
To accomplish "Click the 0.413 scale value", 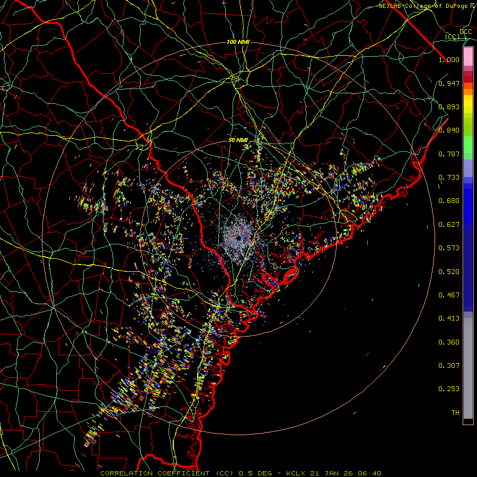I will 449,319.
